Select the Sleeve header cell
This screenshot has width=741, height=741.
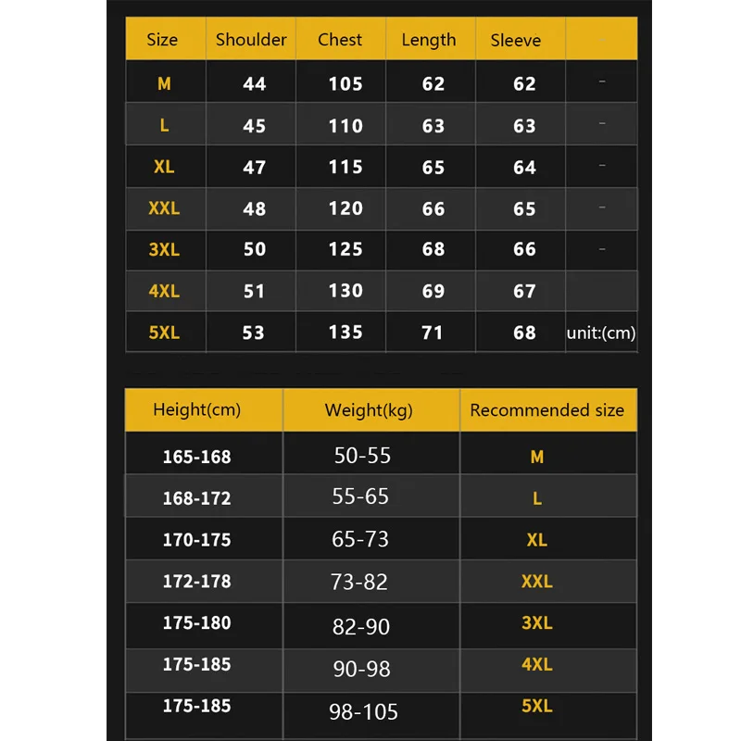click(516, 40)
